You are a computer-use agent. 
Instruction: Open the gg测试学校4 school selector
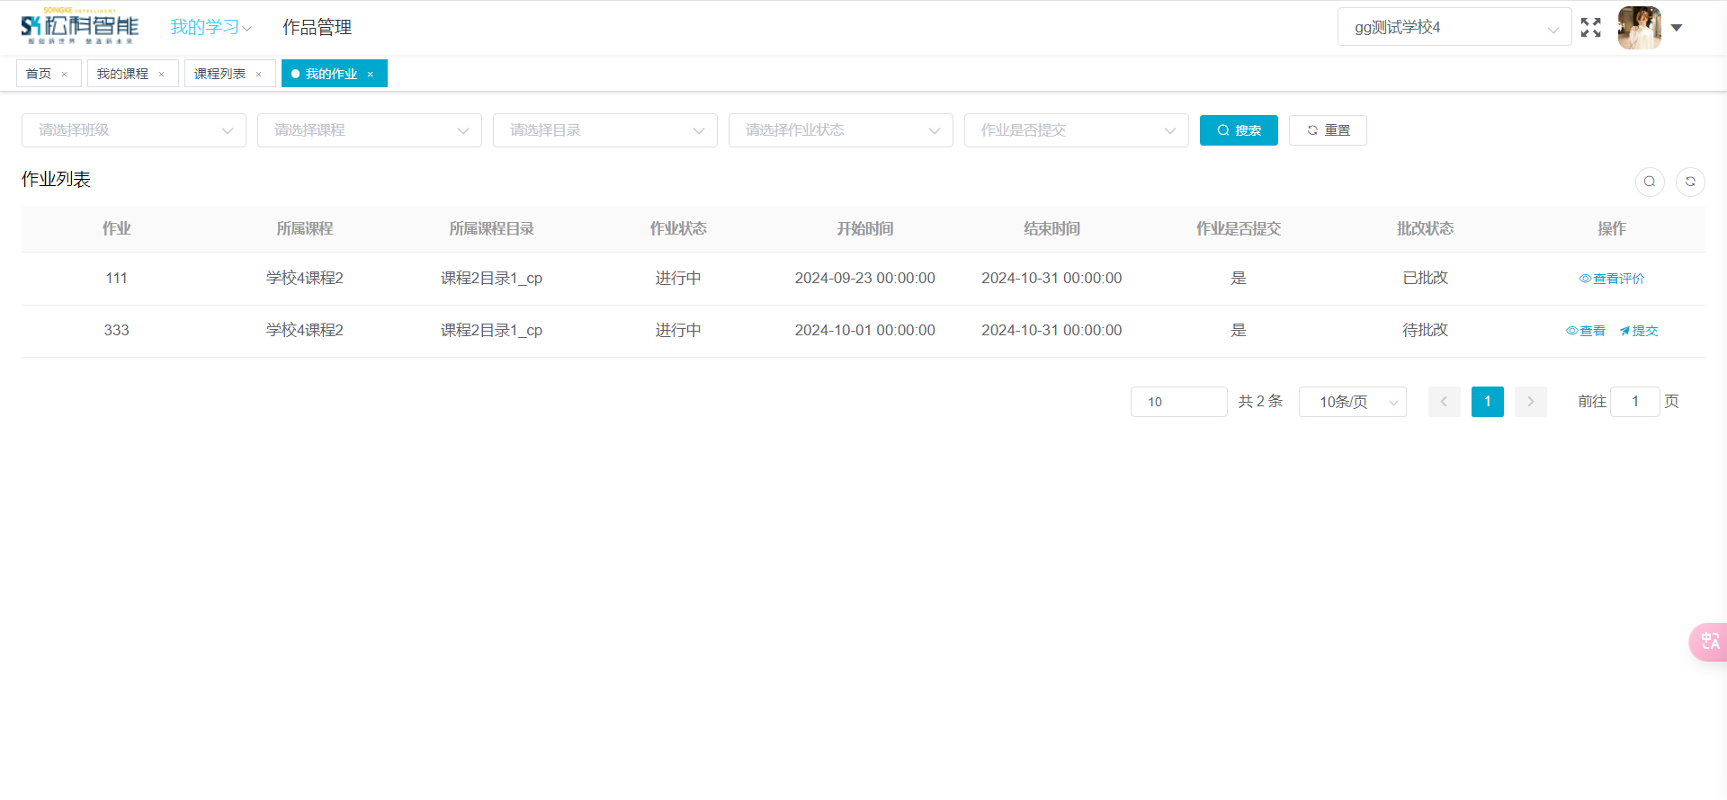tap(1454, 28)
